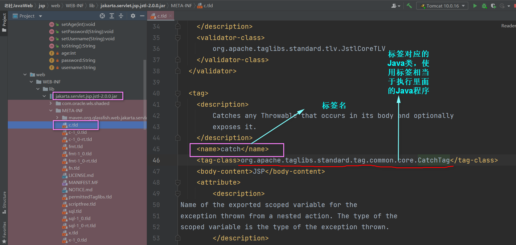516x245 pixels.
Task: Select the password:String field node
Action: click(x=78, y=60)
